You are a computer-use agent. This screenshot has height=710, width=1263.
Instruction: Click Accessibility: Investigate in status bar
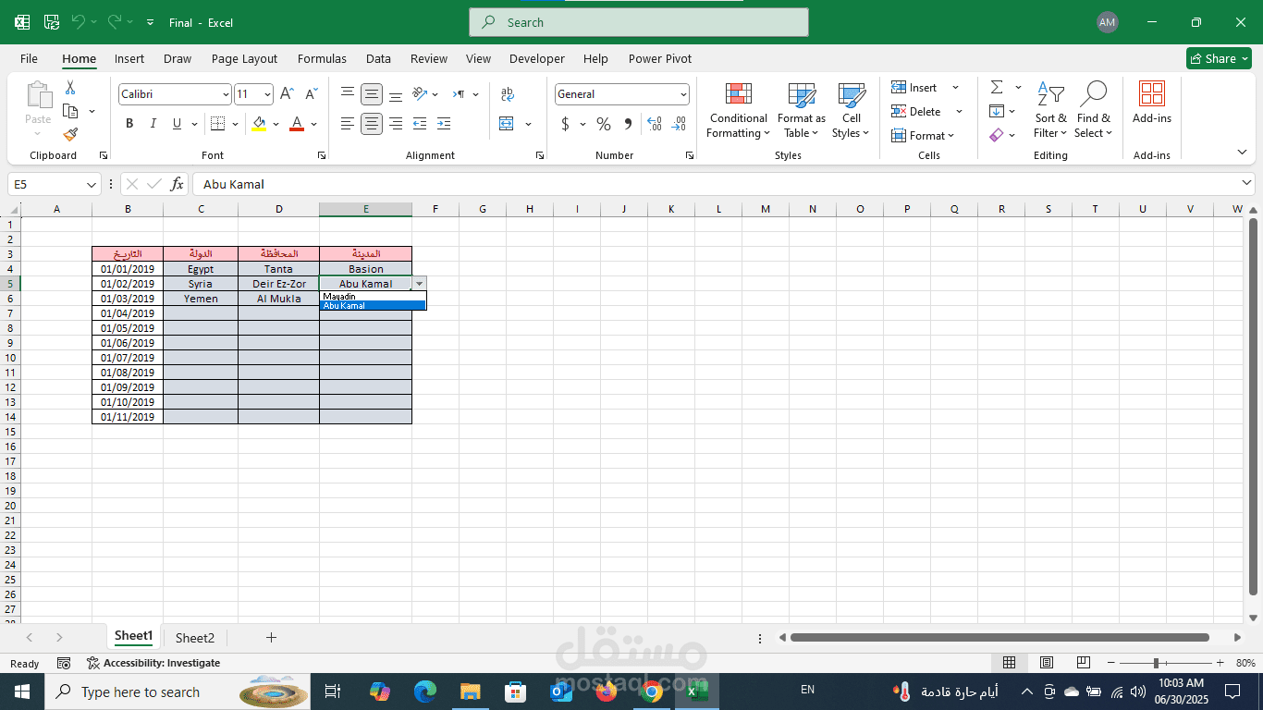(153, 663)
